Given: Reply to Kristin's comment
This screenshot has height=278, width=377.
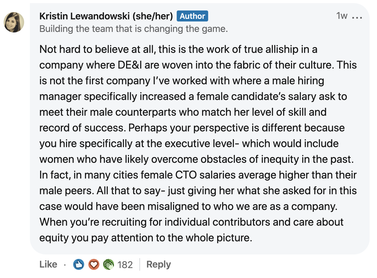Looking at the screenshot, I should (x=158, y=264).
